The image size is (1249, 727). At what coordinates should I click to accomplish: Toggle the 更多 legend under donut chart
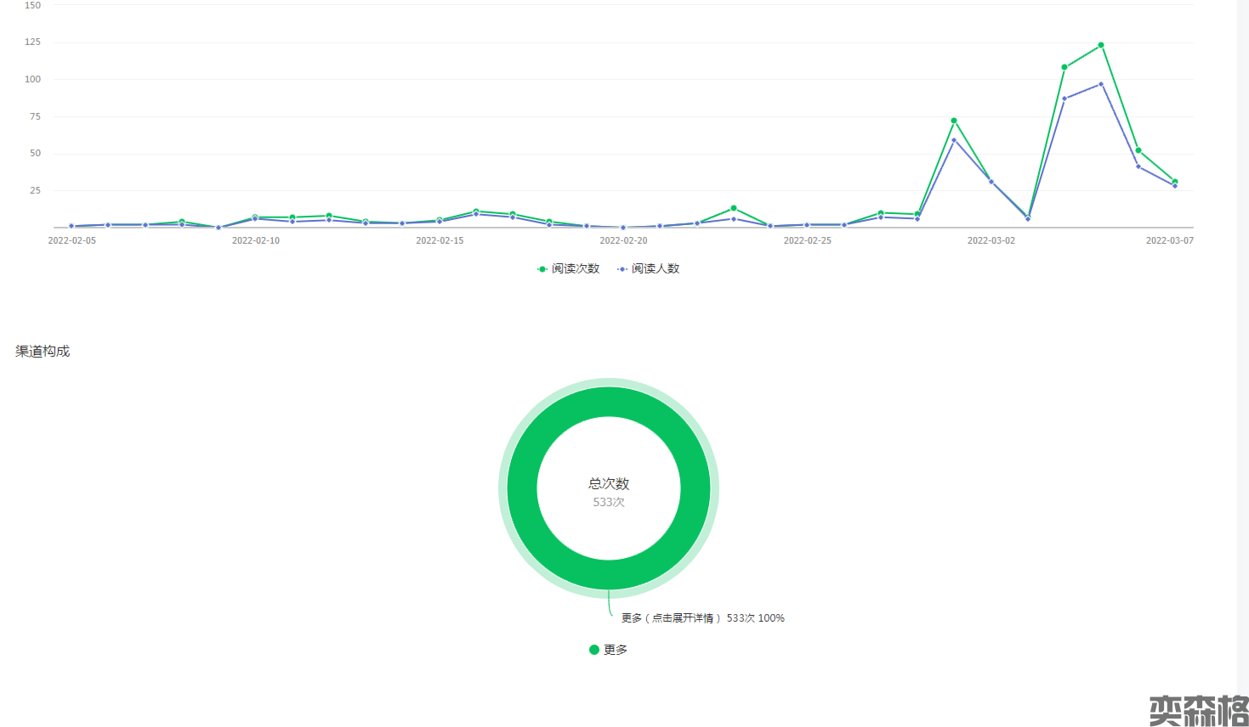615,650
